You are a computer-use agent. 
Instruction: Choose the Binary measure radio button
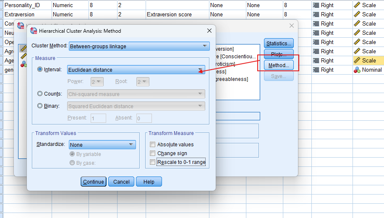click(x=40, y=106)
